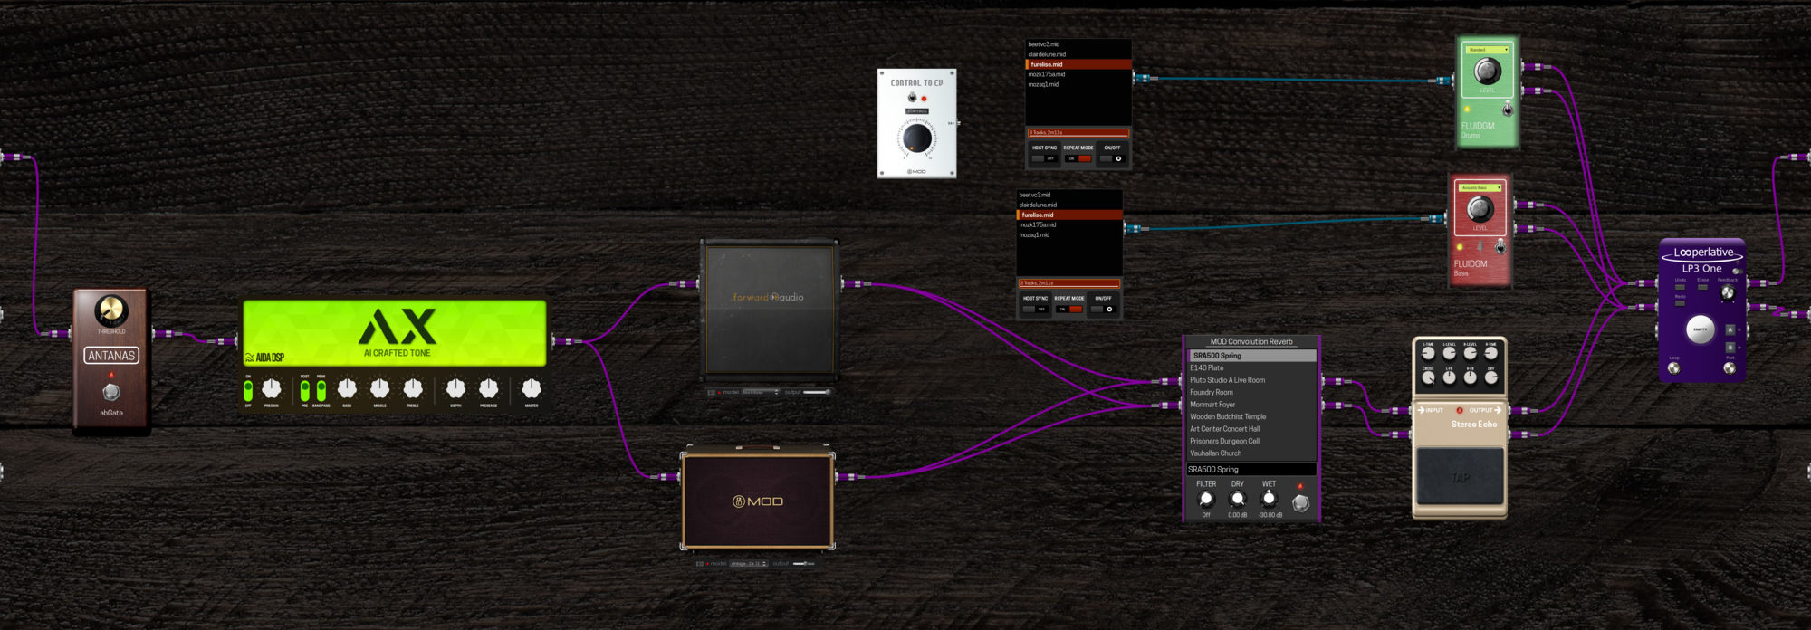Select mozk175a.mid in upper MIDI player

point(1078,74)
